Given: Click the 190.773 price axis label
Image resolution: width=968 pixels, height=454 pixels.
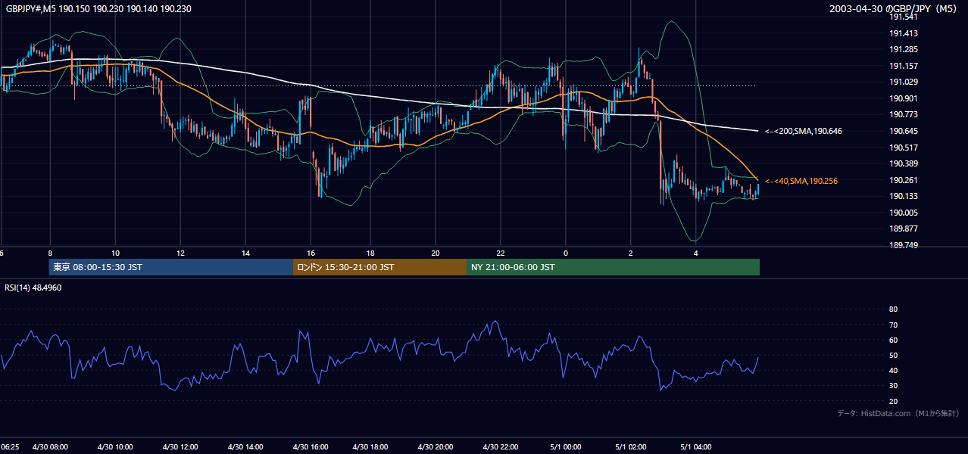Looking at the screenshot, I should point(903,114).
